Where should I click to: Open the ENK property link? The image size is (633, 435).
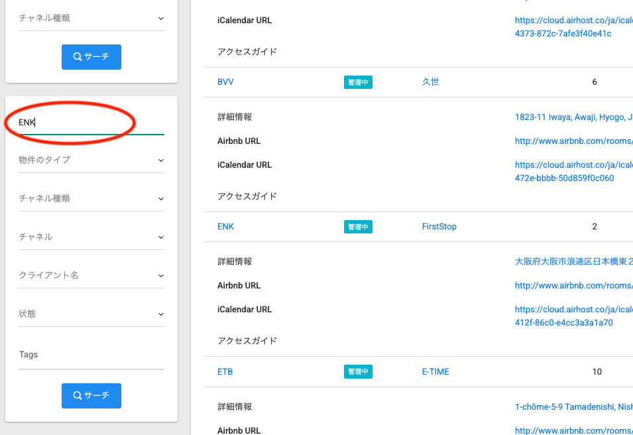coord(225,227)
